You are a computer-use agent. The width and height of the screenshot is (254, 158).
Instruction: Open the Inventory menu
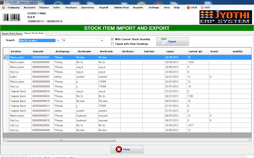87,8
